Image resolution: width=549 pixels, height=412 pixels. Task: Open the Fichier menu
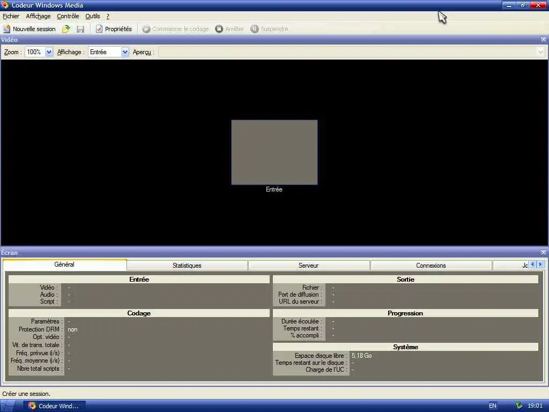coord(11,16)
